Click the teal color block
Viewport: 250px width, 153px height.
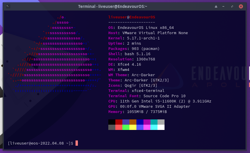[154, 122]
